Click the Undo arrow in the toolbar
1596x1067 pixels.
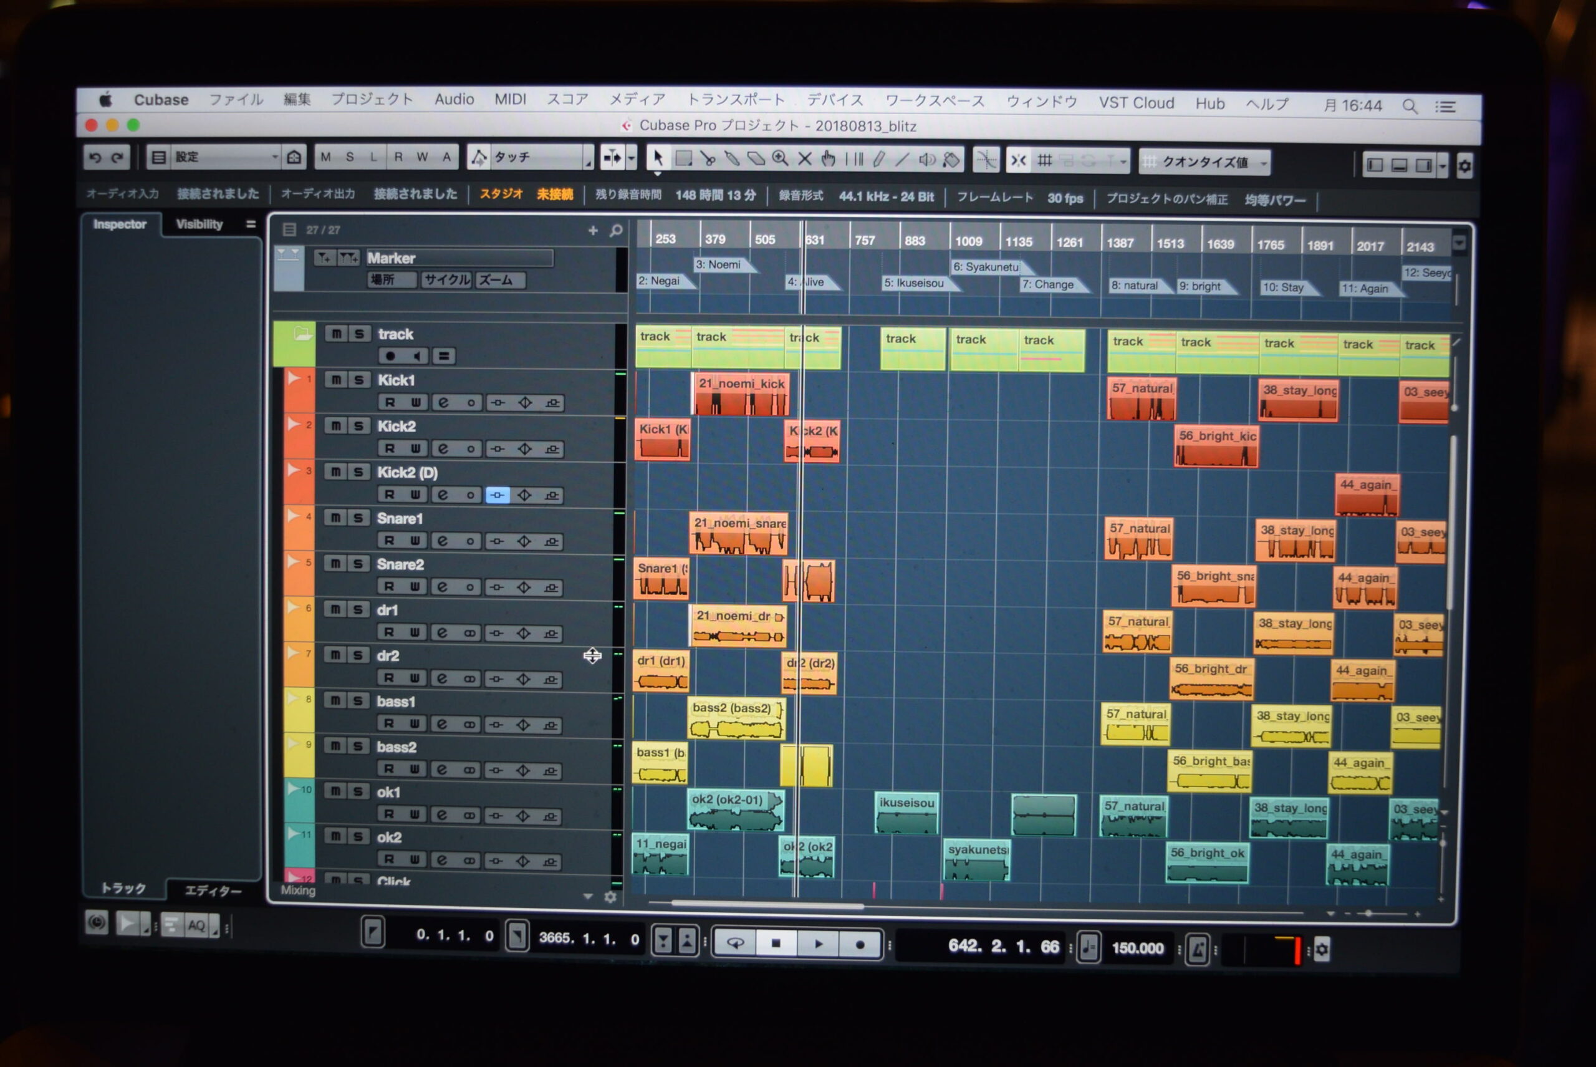pyautogui.click(x=95, y=158)
